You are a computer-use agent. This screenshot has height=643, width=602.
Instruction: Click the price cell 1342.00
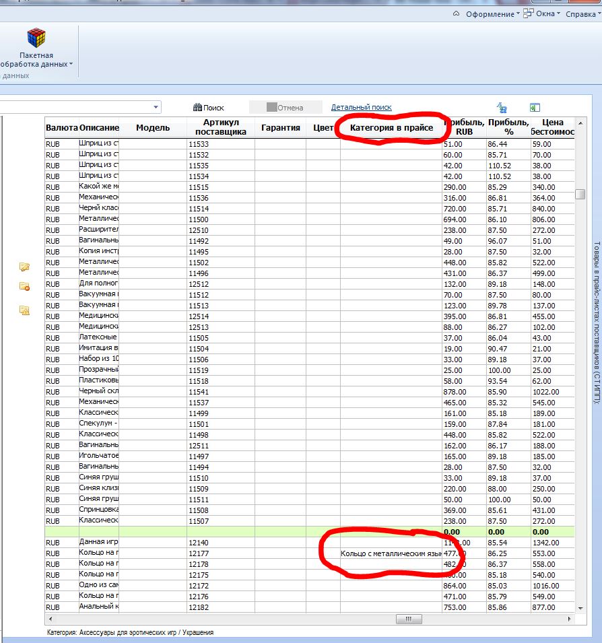[552, 543]
